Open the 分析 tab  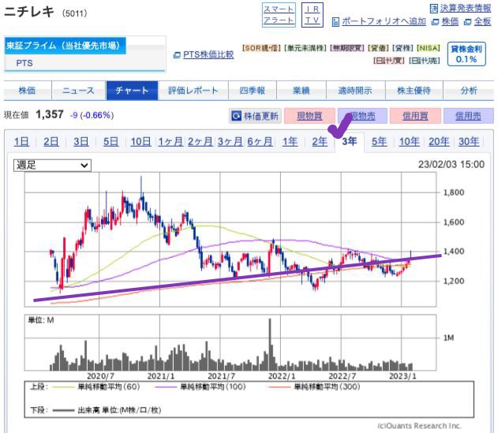point(469,91)
